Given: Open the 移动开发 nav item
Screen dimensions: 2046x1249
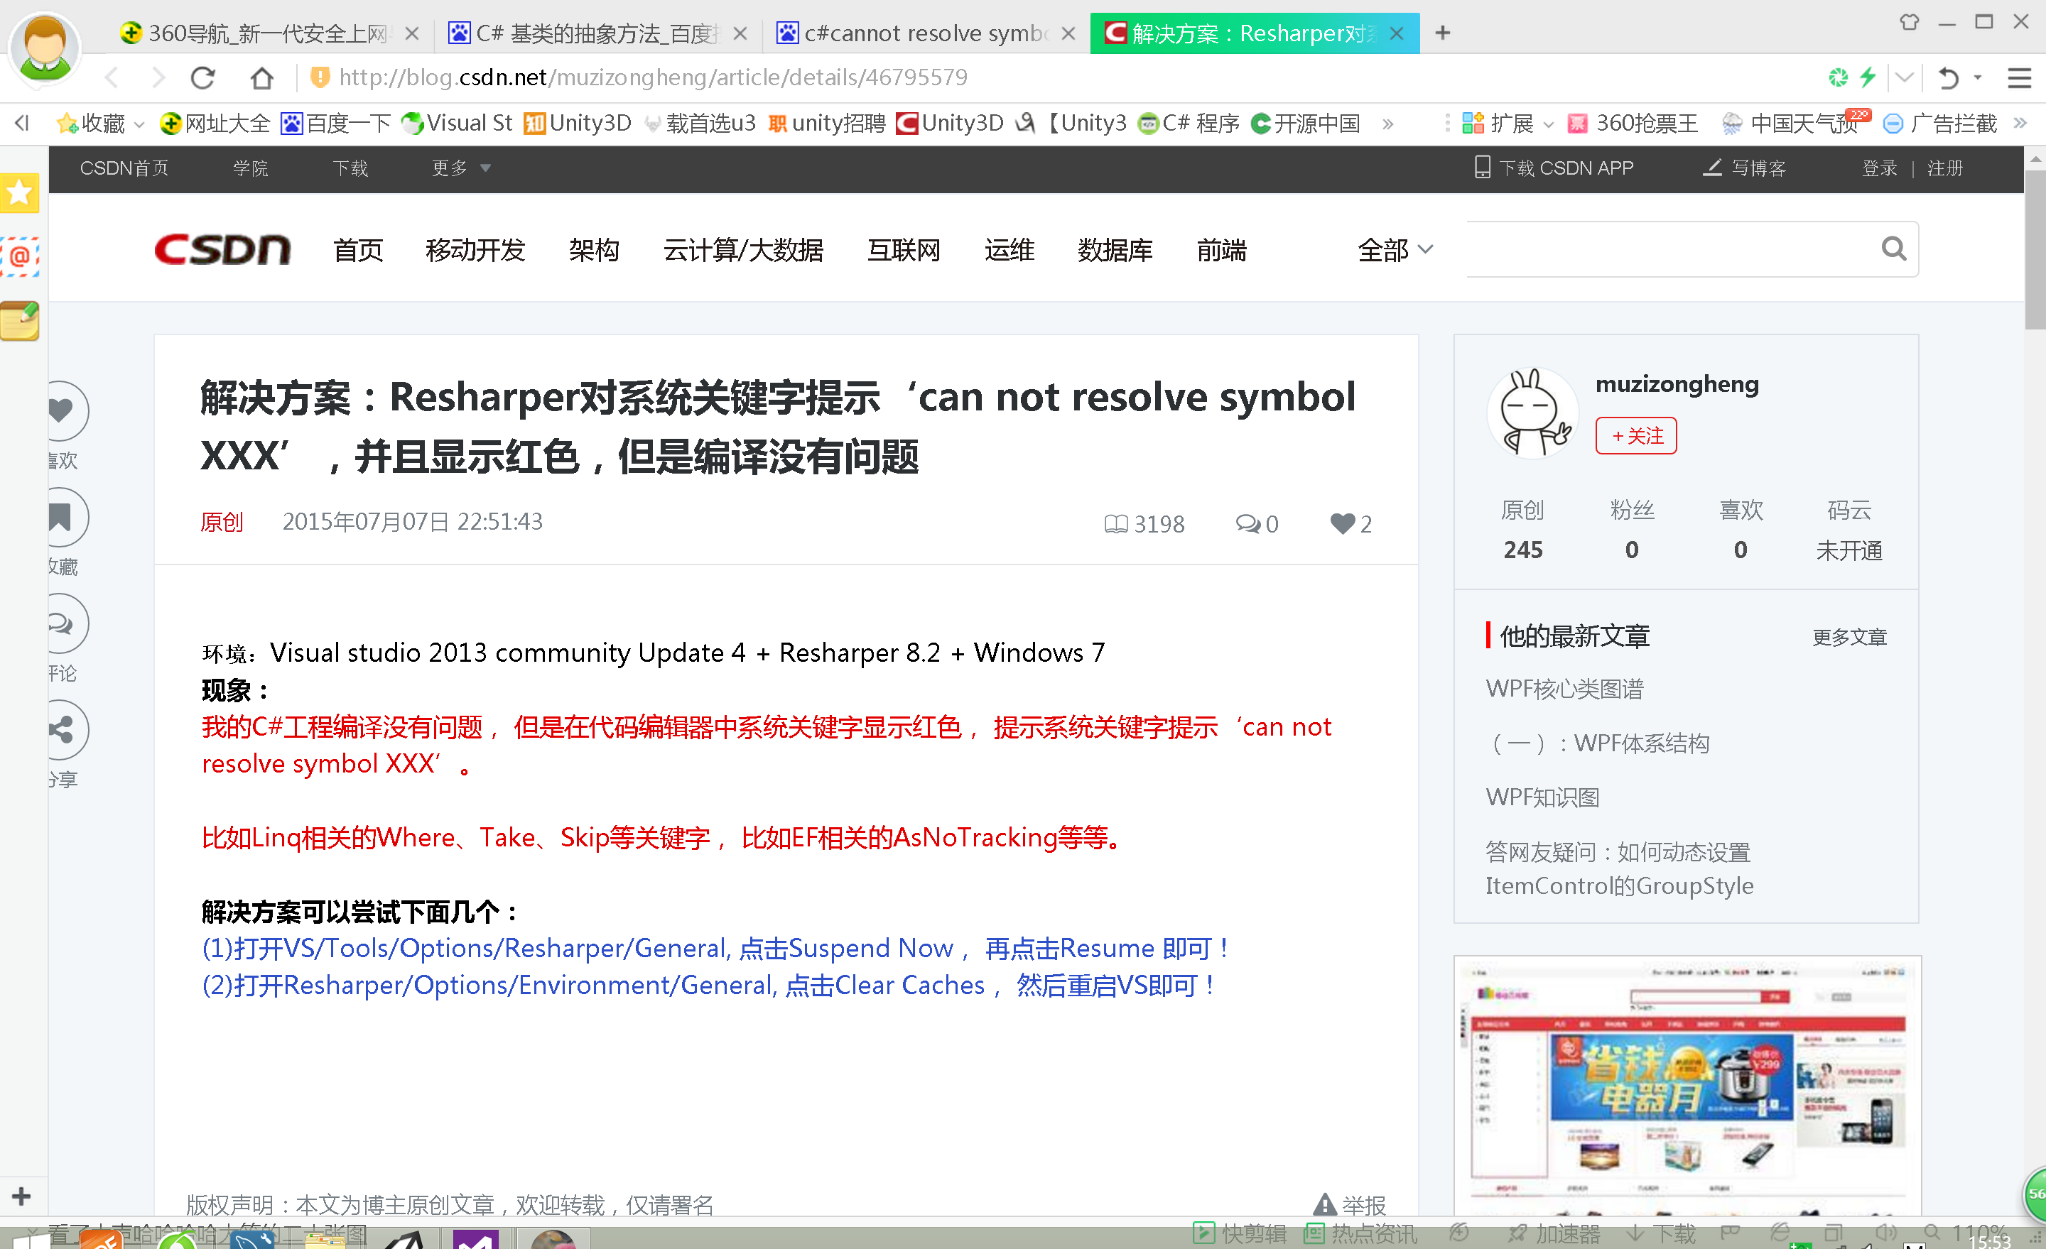Looking at the screenshot, I should click(475, 250).
